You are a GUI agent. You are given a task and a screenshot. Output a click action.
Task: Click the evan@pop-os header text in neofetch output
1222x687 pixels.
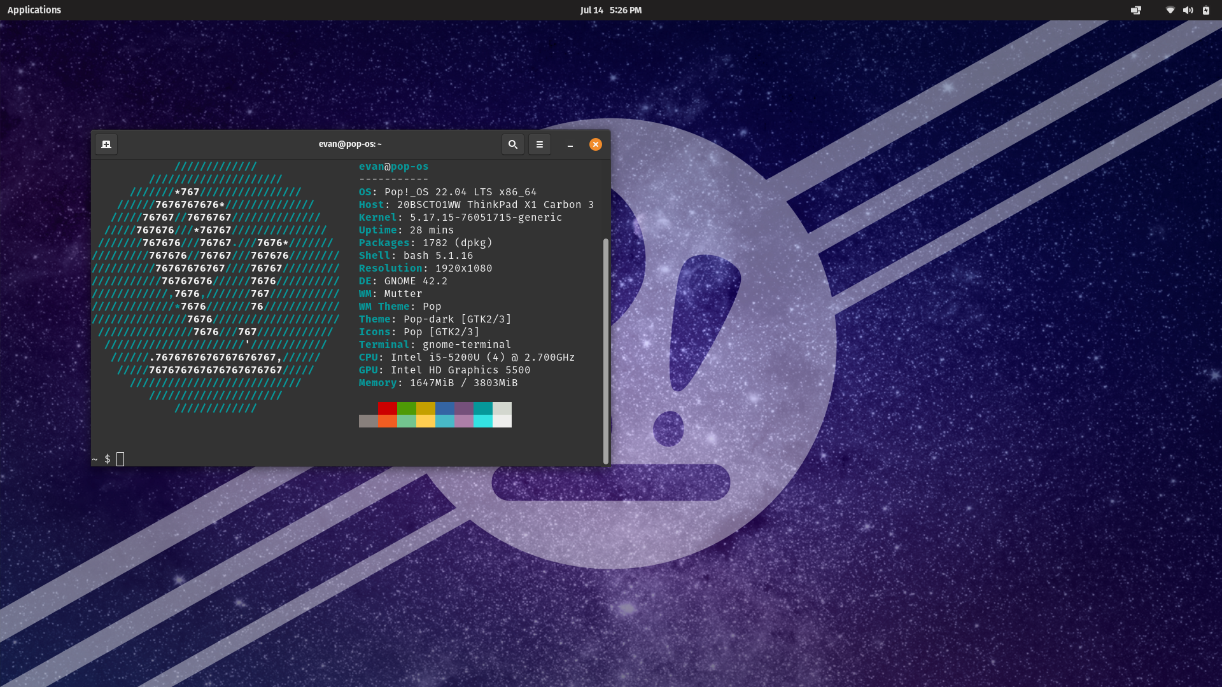pyautogui.click(x=394, y=167)
